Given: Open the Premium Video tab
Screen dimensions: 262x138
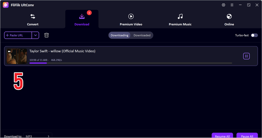Looking at the screenshot, I should [131, 19].
